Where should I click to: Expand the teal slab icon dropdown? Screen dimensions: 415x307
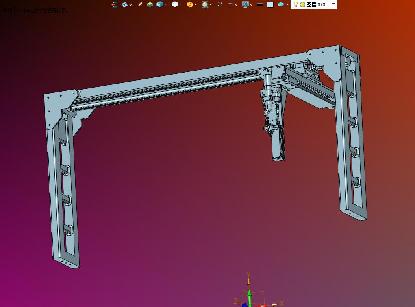[287, 5]
